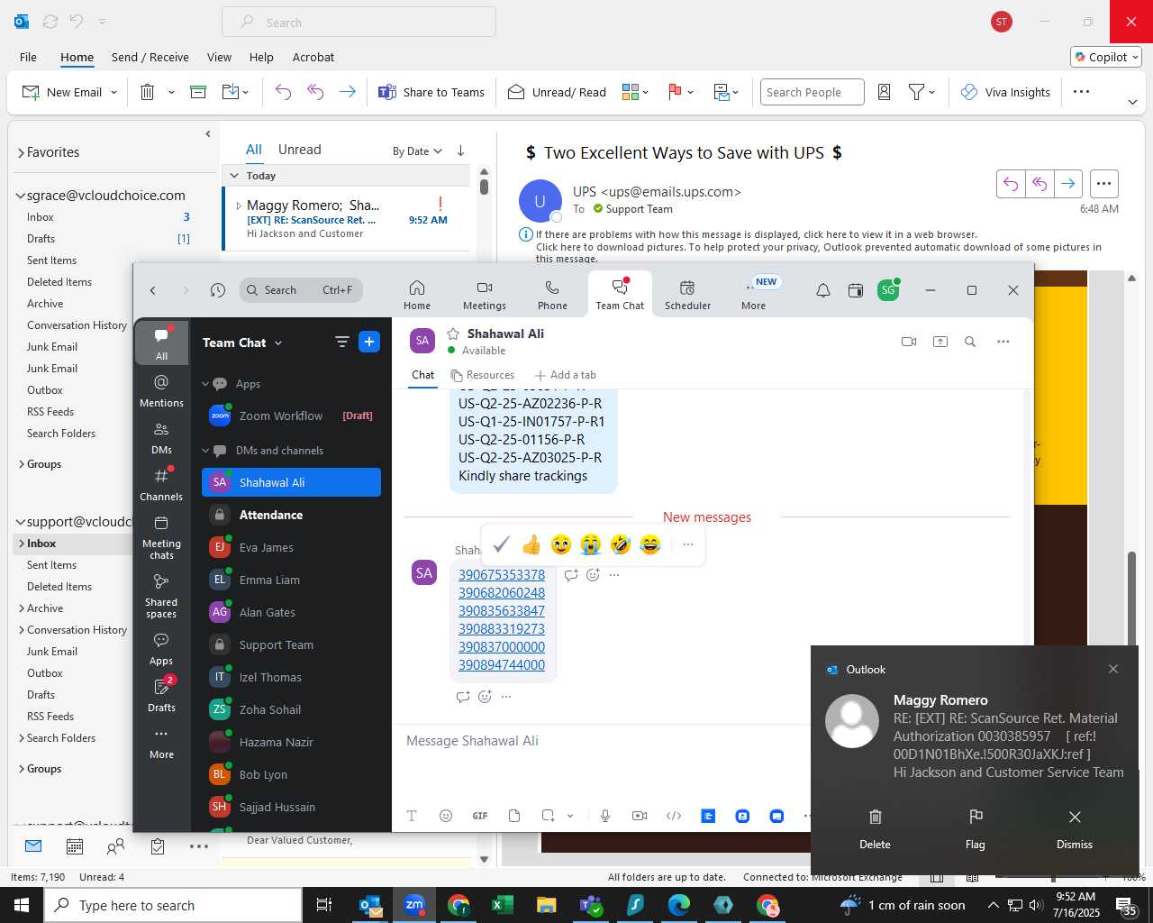Screen dimensions: 1153x923
Task: Open tracking link 390675353378
Action: pyautogui.click(x=502, y=575)
